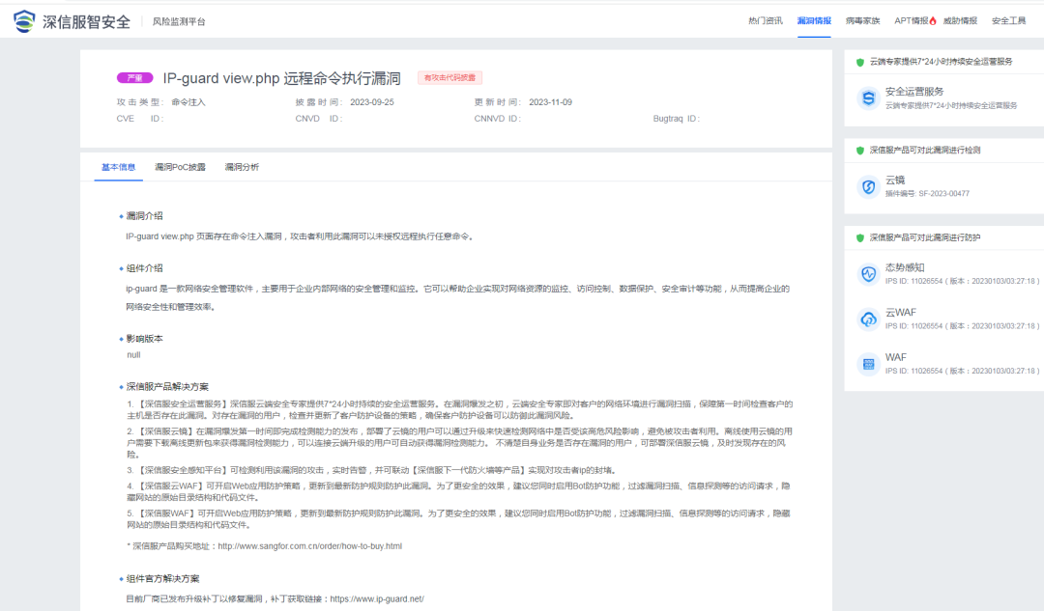Click the 攻击类型 命令注入 value
The height and width of the screenshot is (611, 1044).
click(188, 102)
